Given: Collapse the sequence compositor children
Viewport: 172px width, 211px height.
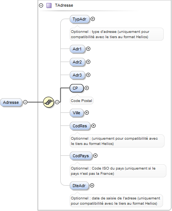Looking at the screenshot, I should pyautogui.click(x=57, y=102).
